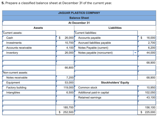
Task: Select the Equipment label cell
Action: (29, 83)
